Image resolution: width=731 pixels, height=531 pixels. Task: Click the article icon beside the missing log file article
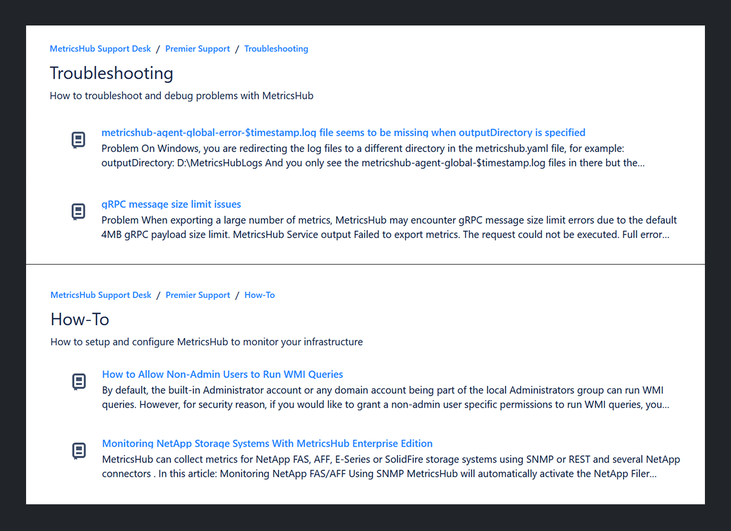[78, 140]
